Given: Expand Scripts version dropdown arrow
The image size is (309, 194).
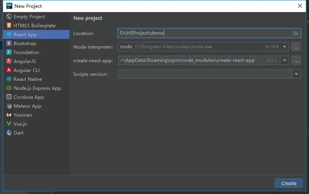Looking at the screenshot, I should (296, 74).
